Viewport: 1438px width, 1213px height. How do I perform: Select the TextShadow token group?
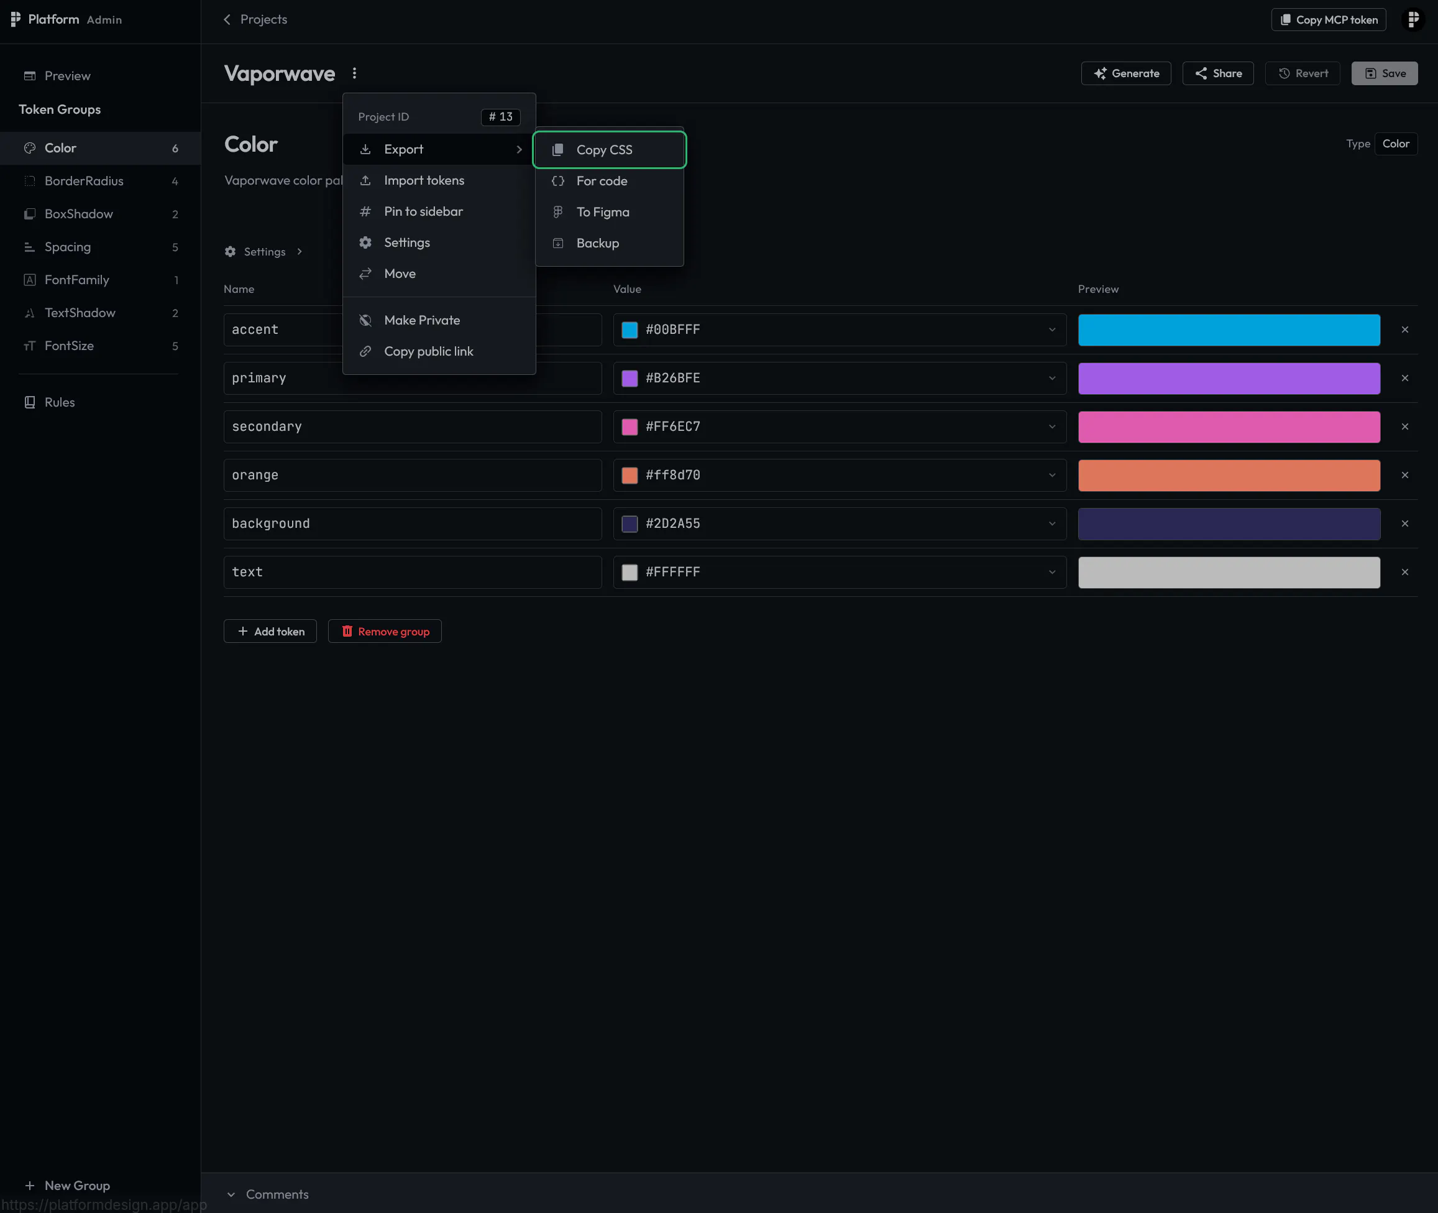point(100,313)
